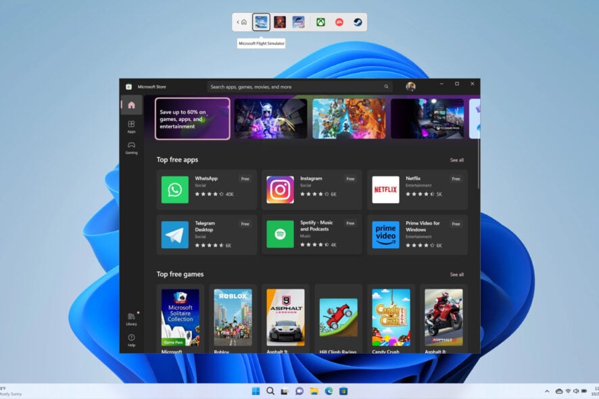Click the Microsoft Store logo in title bar
The width and height of the screenshot is (599, 399).
[x=128, y=87]
